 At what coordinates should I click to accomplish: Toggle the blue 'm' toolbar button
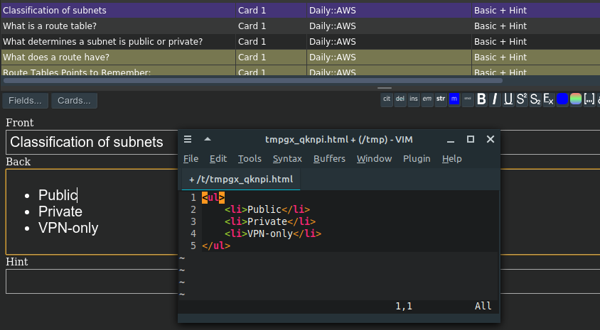tap(454, 99)
